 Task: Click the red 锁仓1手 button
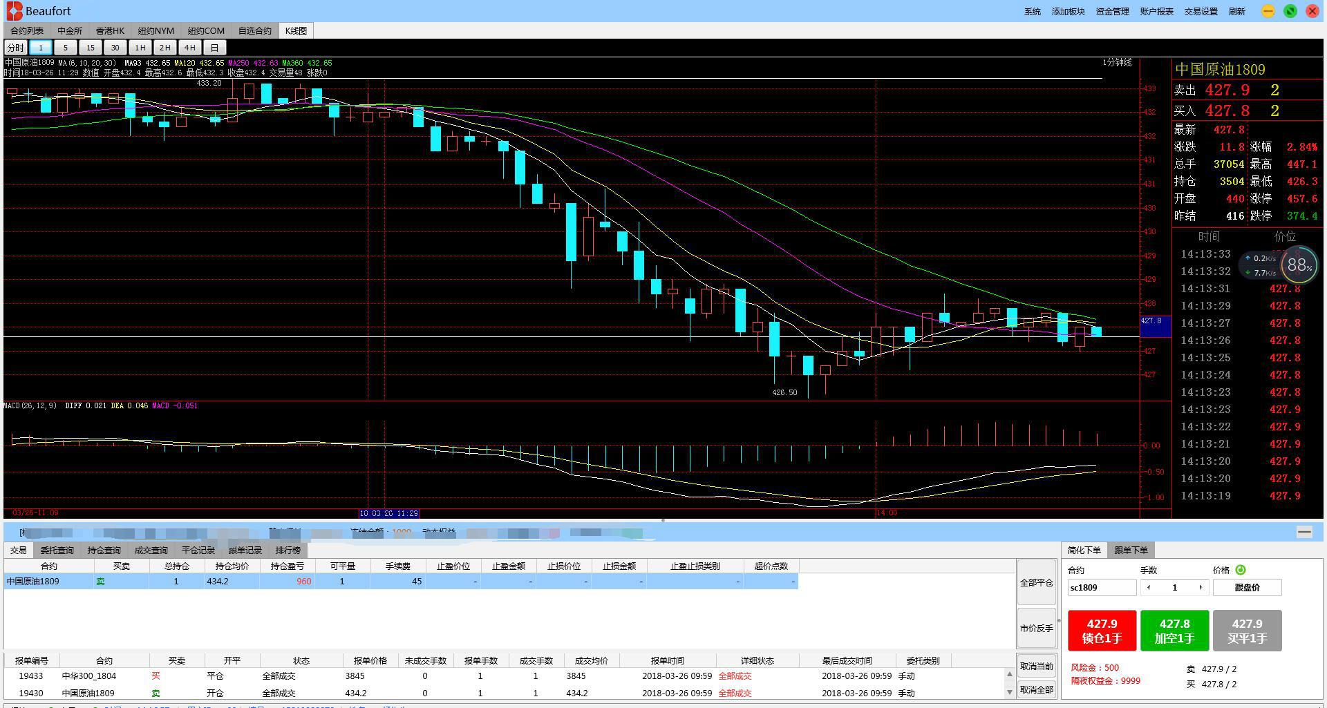click(x=1102, y=631)
